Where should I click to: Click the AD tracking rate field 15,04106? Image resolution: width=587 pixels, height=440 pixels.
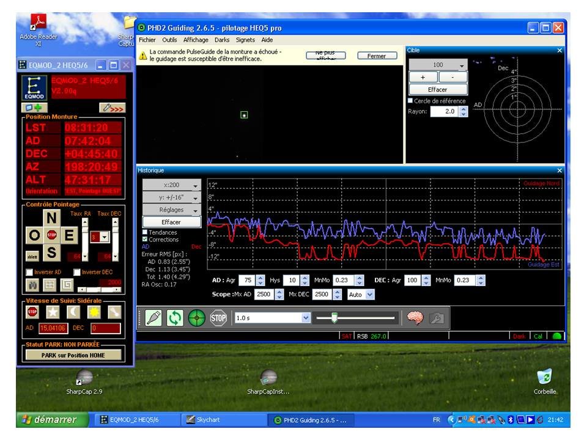click(53, 328)
